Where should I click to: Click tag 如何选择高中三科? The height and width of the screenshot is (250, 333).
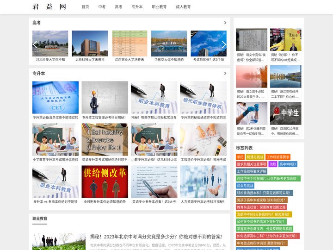268,236
